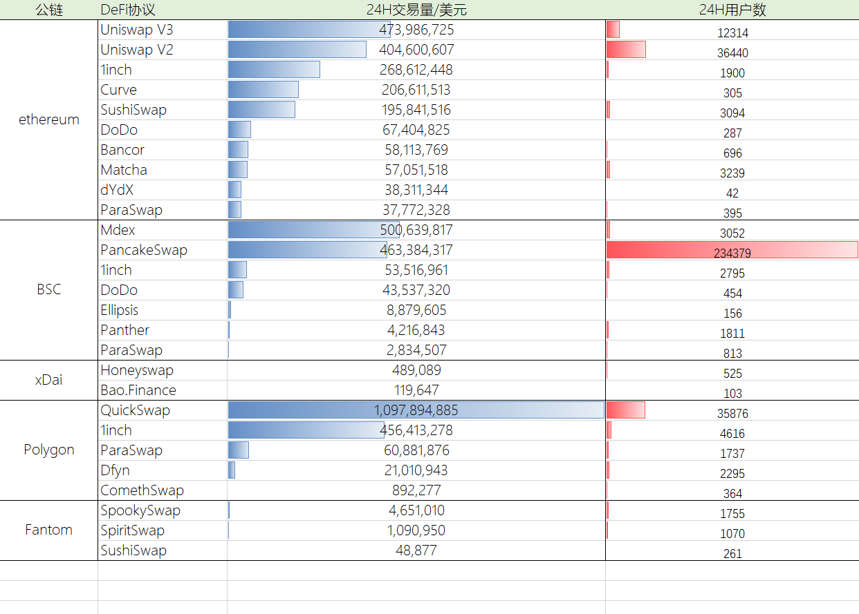The image size is (859, 614).
Task: Select the DeFi协议 header cell
Action: [x=163, y=10]
